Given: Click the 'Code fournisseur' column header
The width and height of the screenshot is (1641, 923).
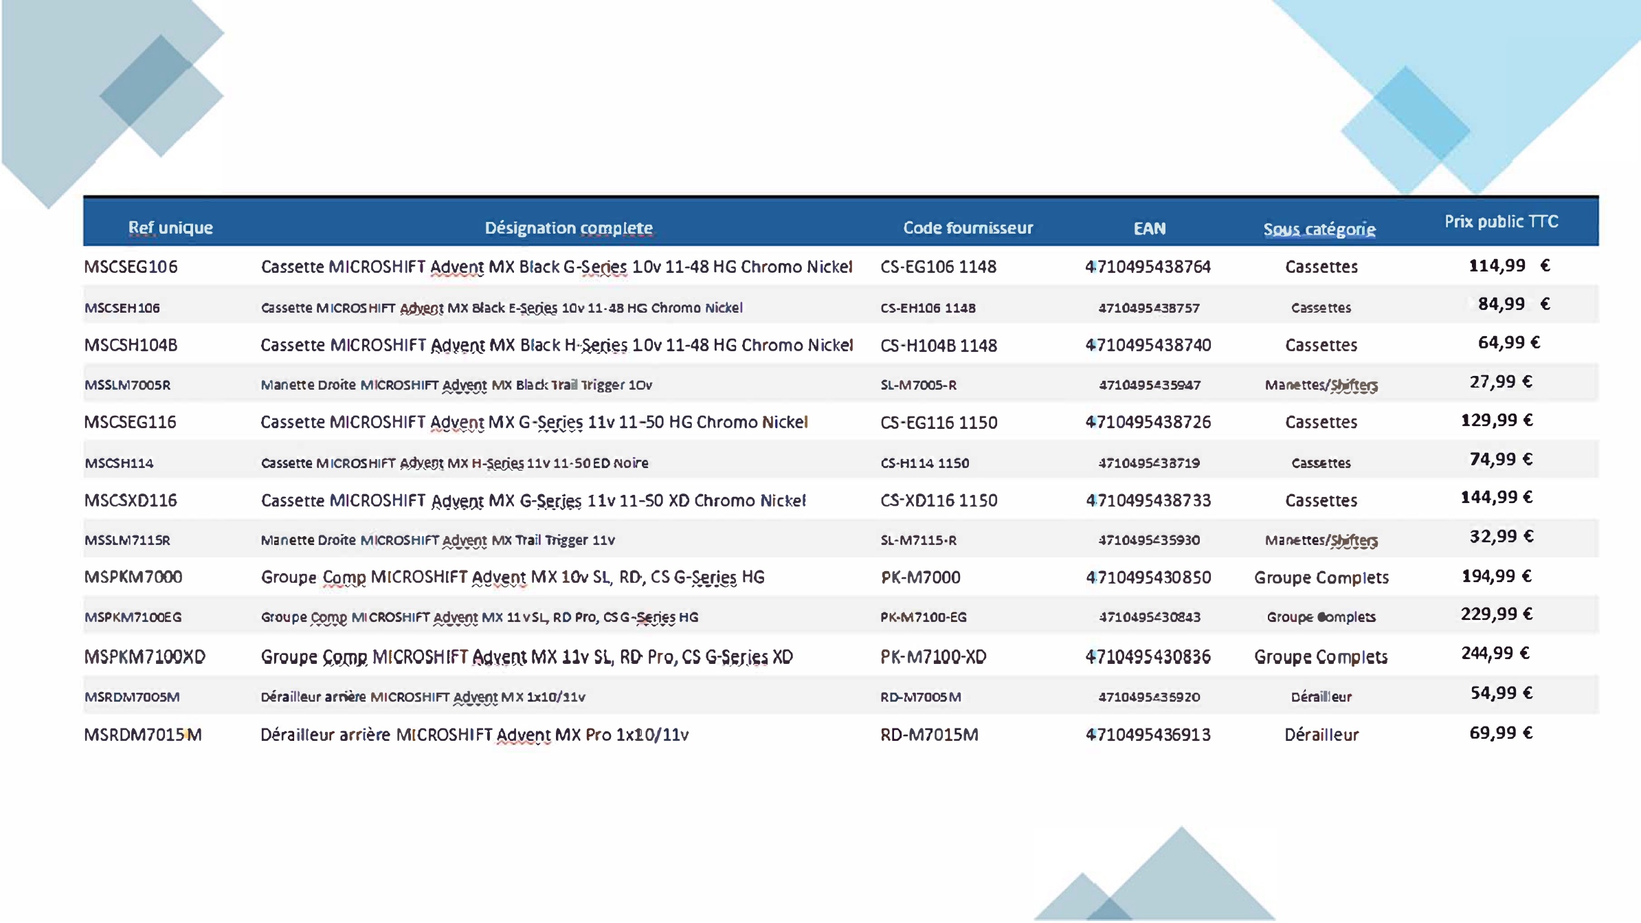Looking at the screenshot, I should coord(968,227).
